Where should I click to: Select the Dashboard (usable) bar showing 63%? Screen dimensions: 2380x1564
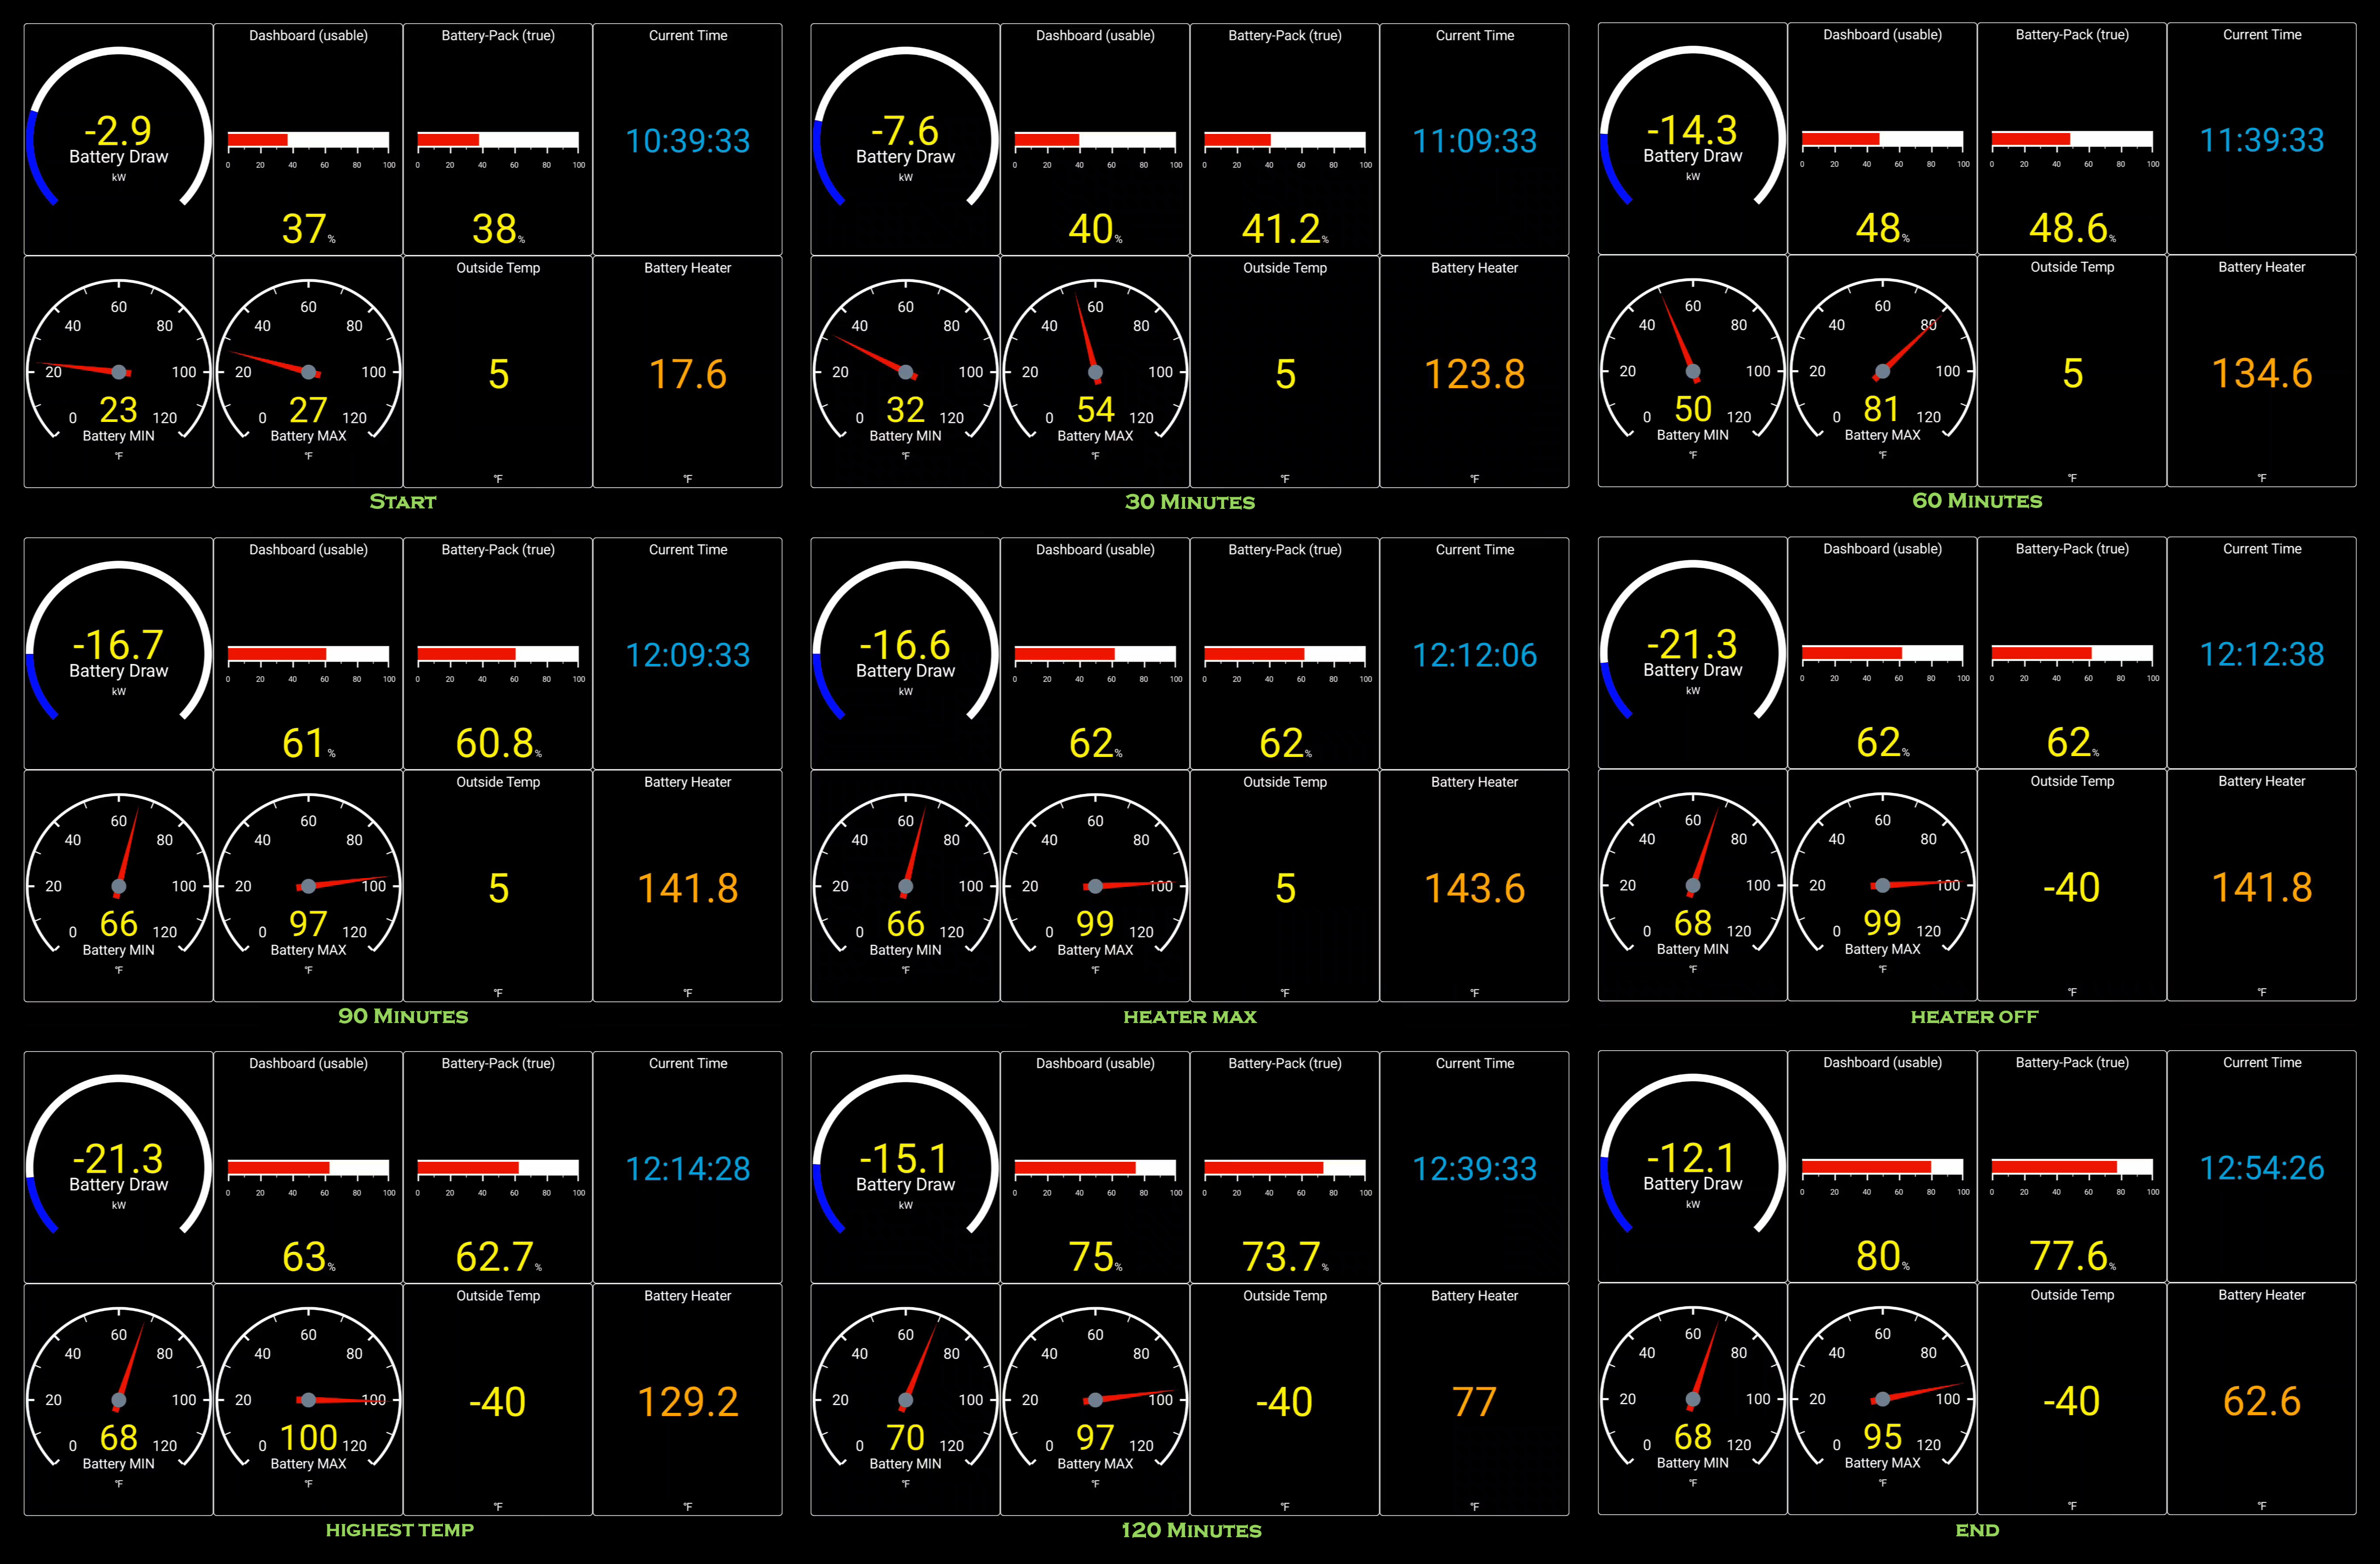[308, 1168]
